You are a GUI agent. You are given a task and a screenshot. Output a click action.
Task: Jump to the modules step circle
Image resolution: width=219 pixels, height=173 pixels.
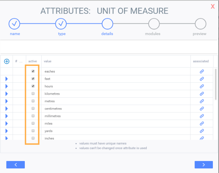click(x=154, y=24)
